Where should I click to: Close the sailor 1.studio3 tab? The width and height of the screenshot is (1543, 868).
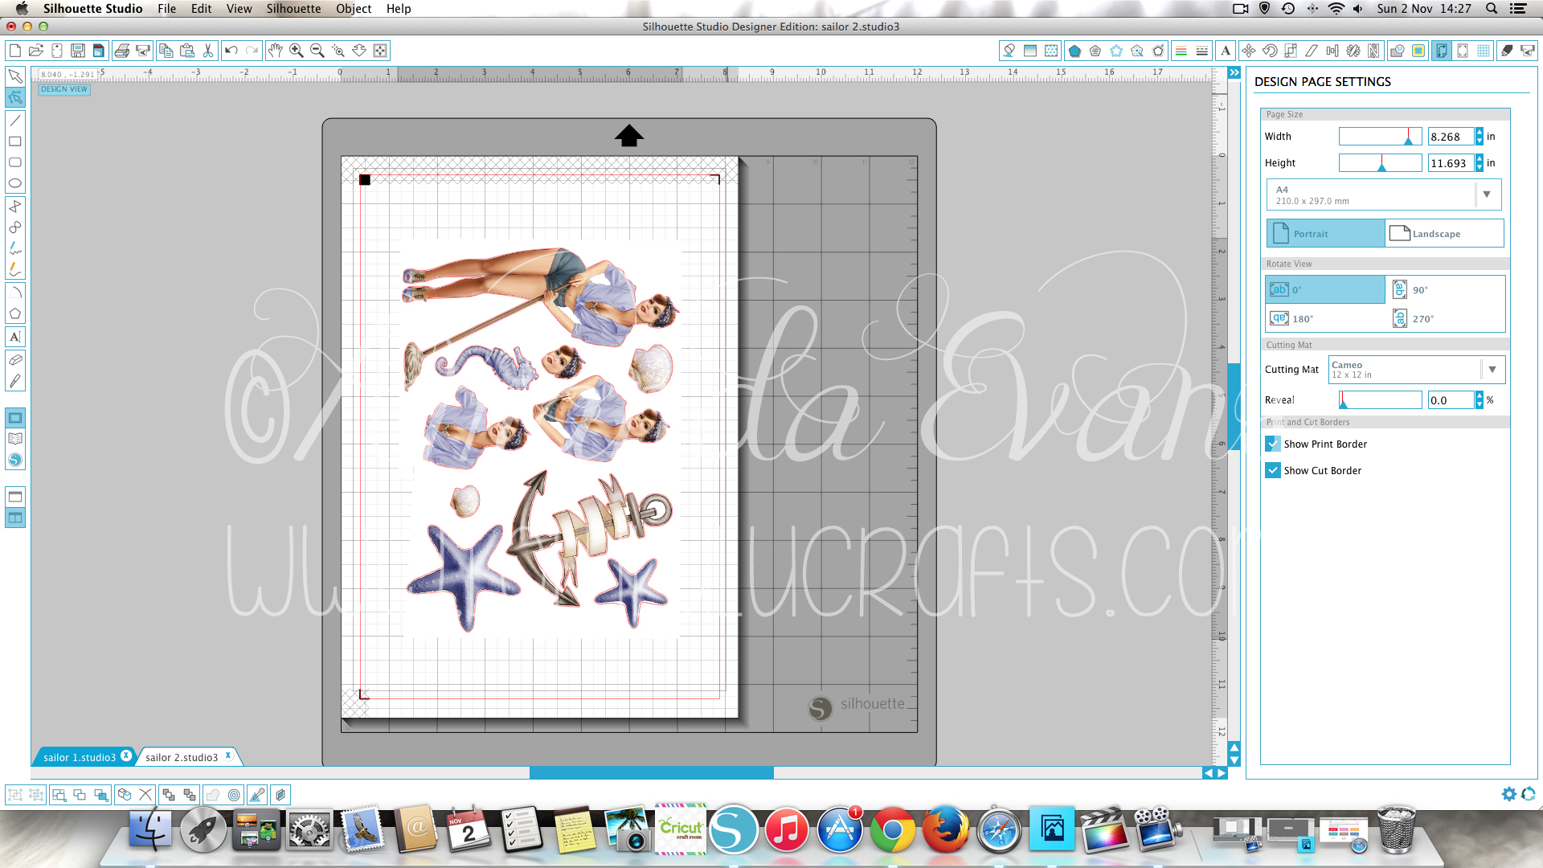[126, 756]
